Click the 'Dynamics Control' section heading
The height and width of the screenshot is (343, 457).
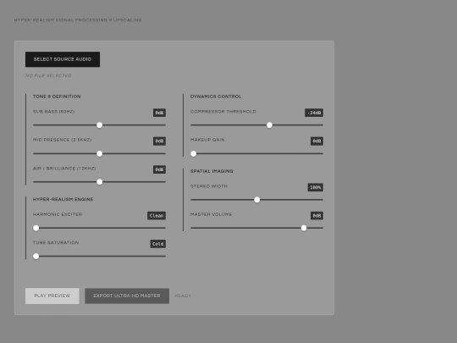216,97
